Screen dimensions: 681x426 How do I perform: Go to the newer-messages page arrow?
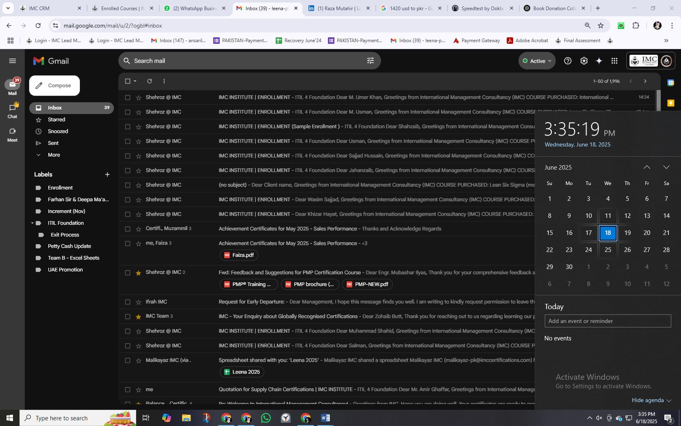pos(631,81)
